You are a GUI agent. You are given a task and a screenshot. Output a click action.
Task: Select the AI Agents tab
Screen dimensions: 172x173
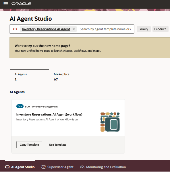[x=29, y=76]
